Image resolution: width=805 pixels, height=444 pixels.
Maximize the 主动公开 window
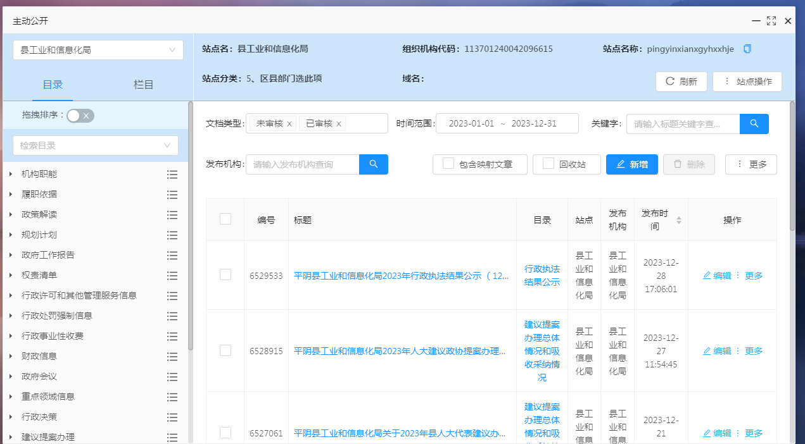tap(771, 21)
